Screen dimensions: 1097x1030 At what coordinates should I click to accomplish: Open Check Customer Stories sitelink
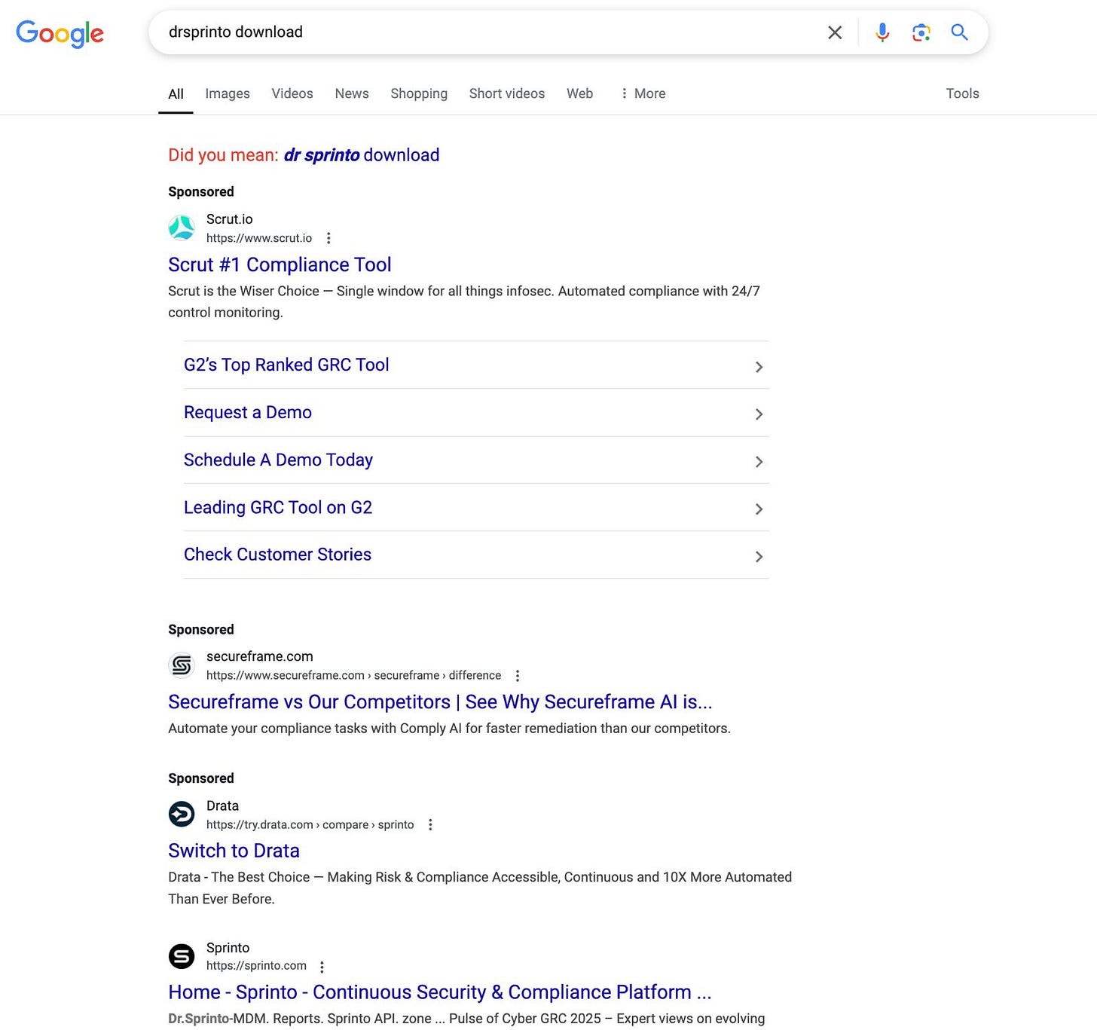277,555
